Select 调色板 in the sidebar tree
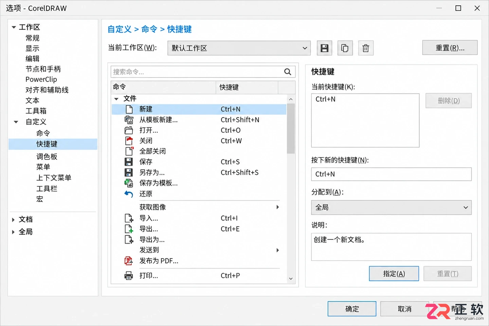489x326 pixels. point(47,157)
